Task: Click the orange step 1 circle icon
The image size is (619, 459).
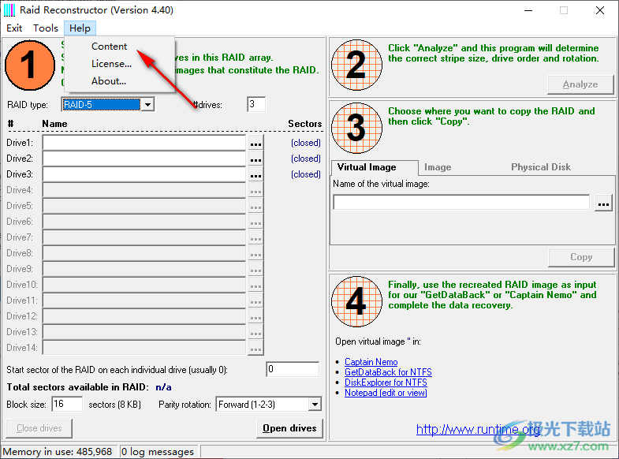Action: click(x=30, y=65)
